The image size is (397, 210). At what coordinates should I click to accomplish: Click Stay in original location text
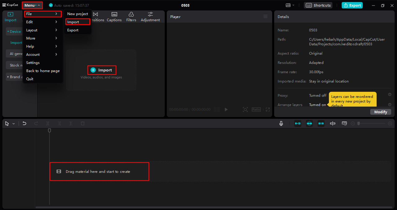pyautogui.click(x=329, y=81)
